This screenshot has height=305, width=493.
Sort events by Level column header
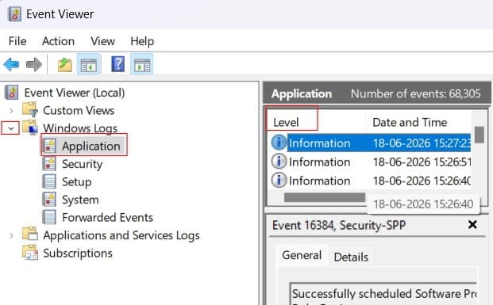tap(317, 122)
